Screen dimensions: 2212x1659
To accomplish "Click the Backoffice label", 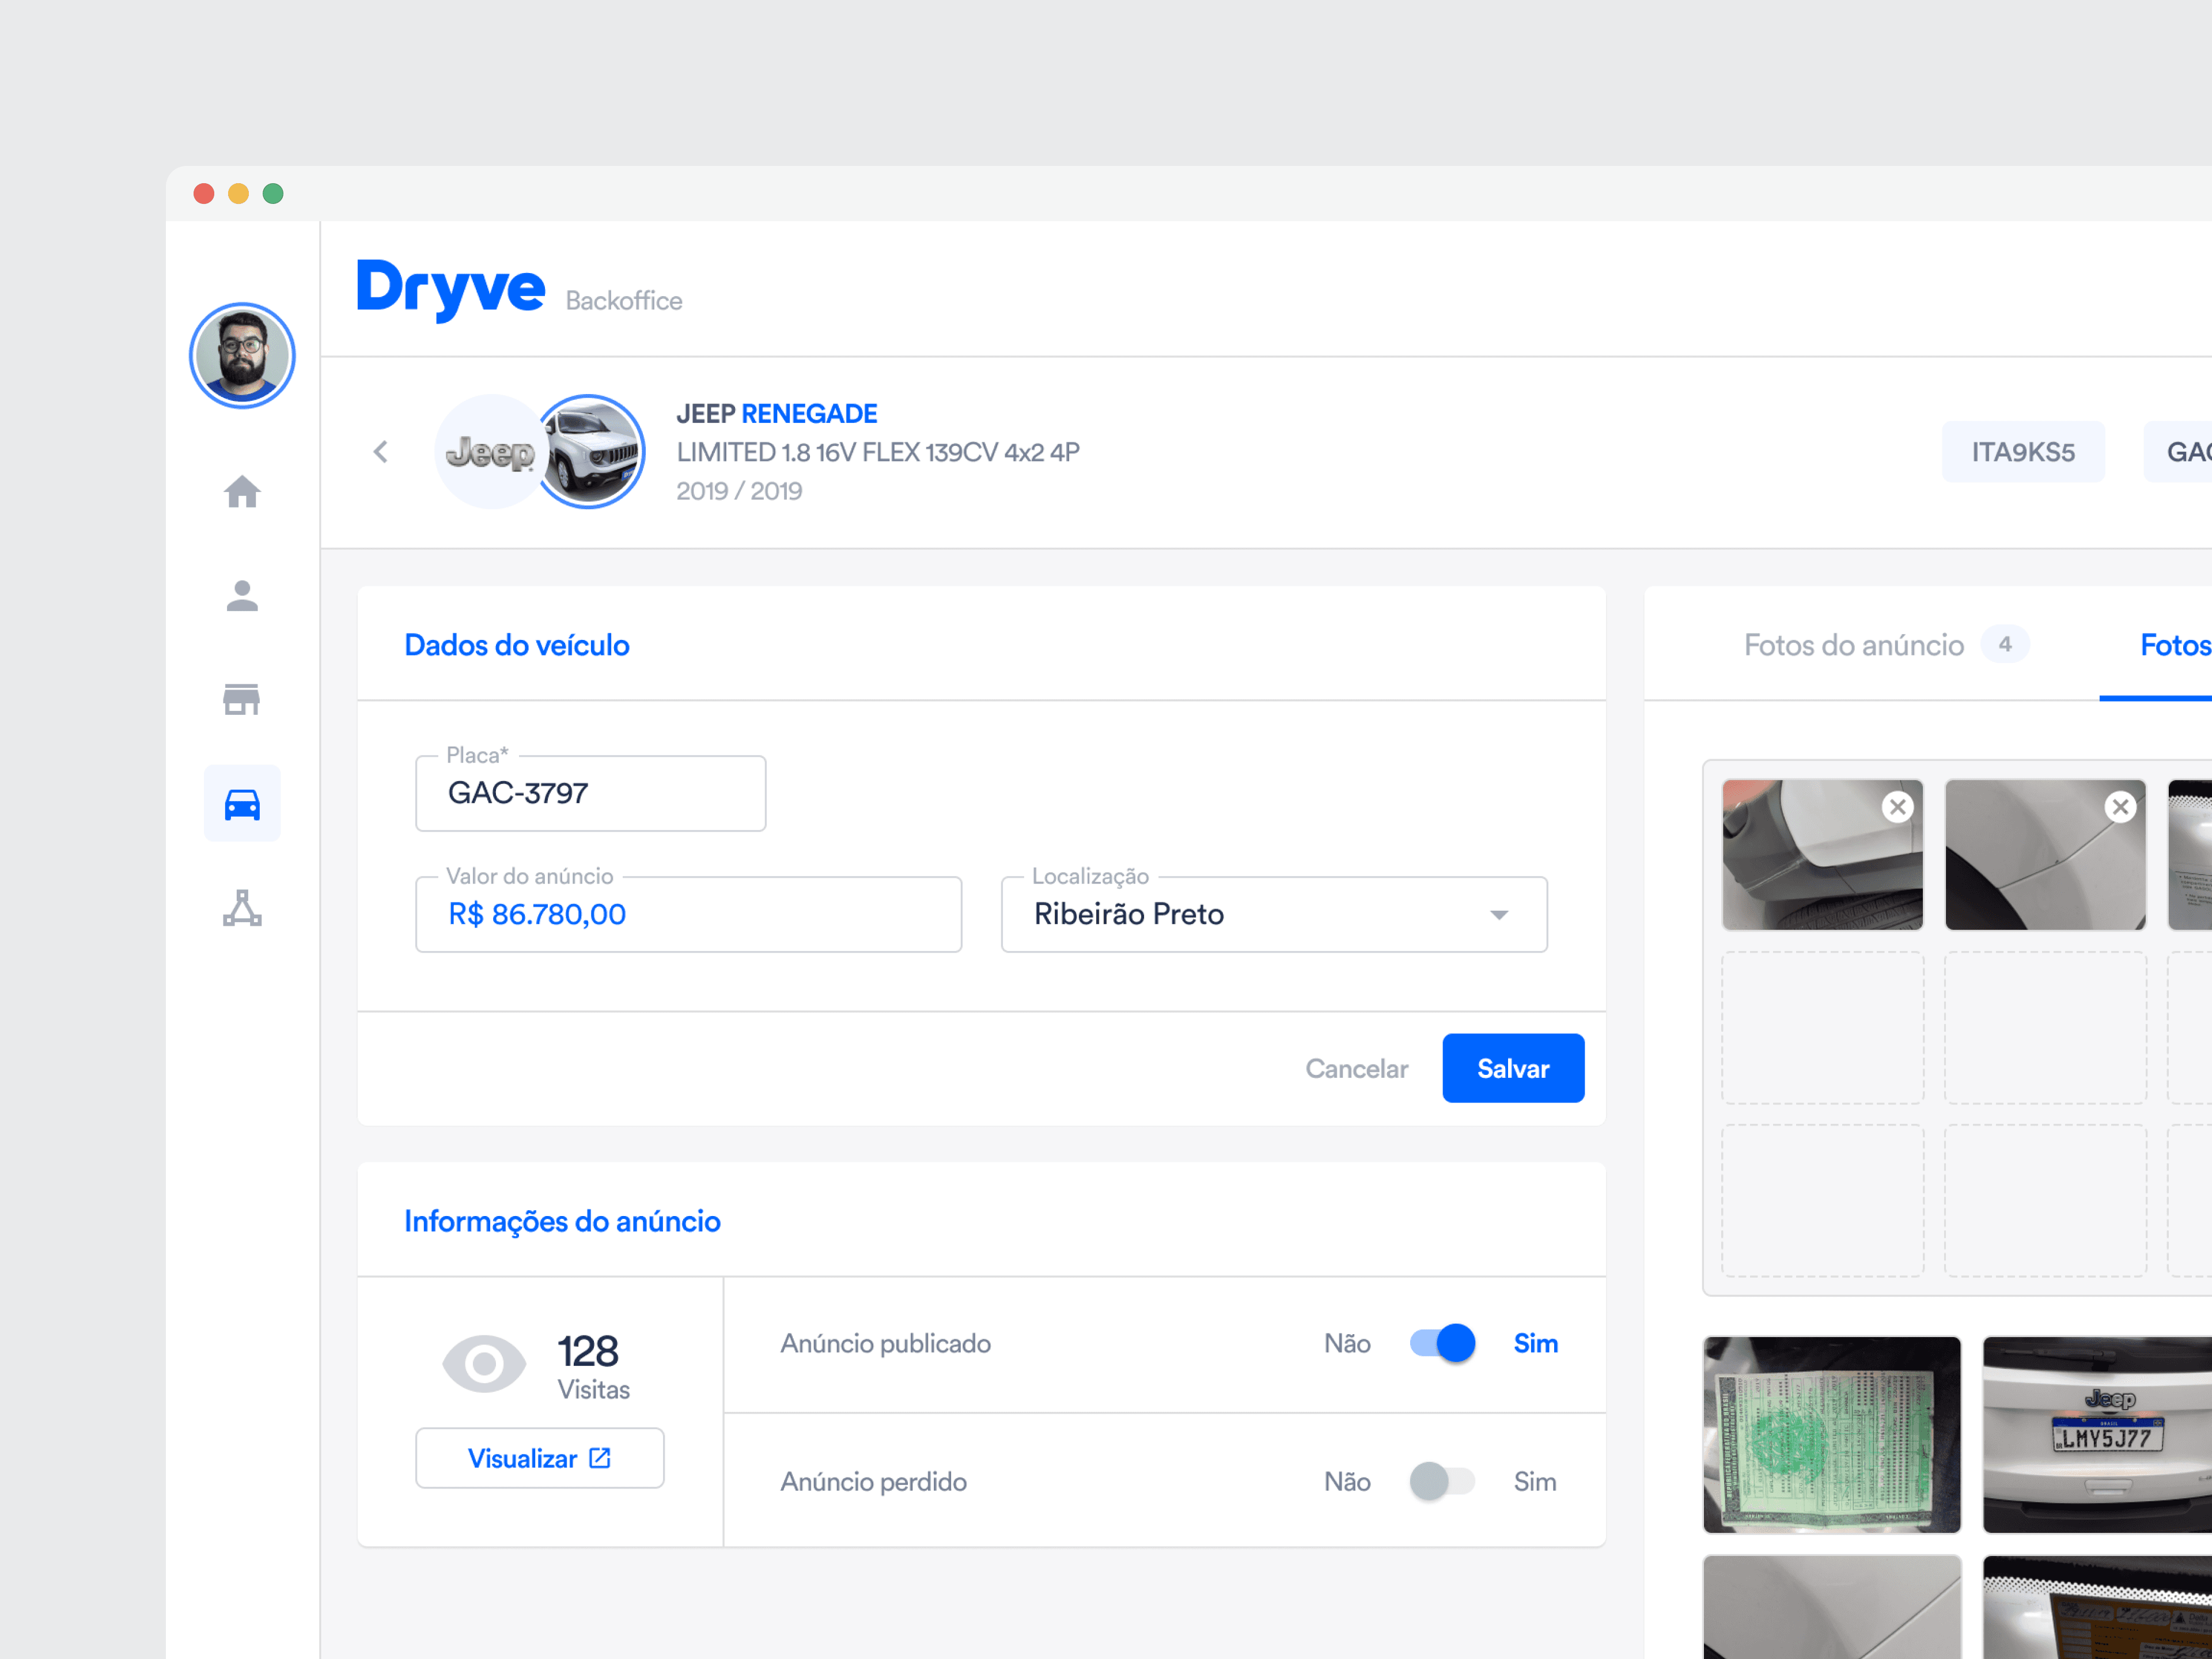I will 624,300.
